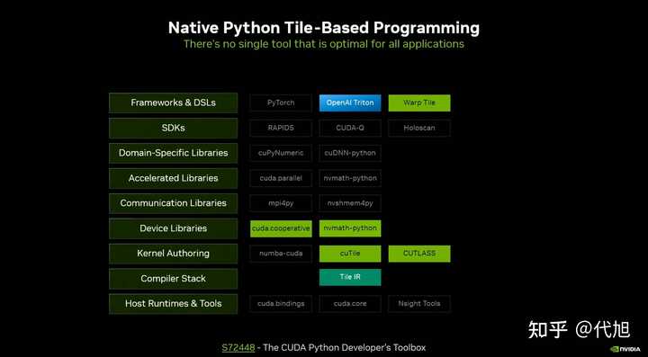The width and height of the screenshot is (648, 357).
Task: Click the teal Tile IR box
Action: pyautogui.click(x=350, y=277)
